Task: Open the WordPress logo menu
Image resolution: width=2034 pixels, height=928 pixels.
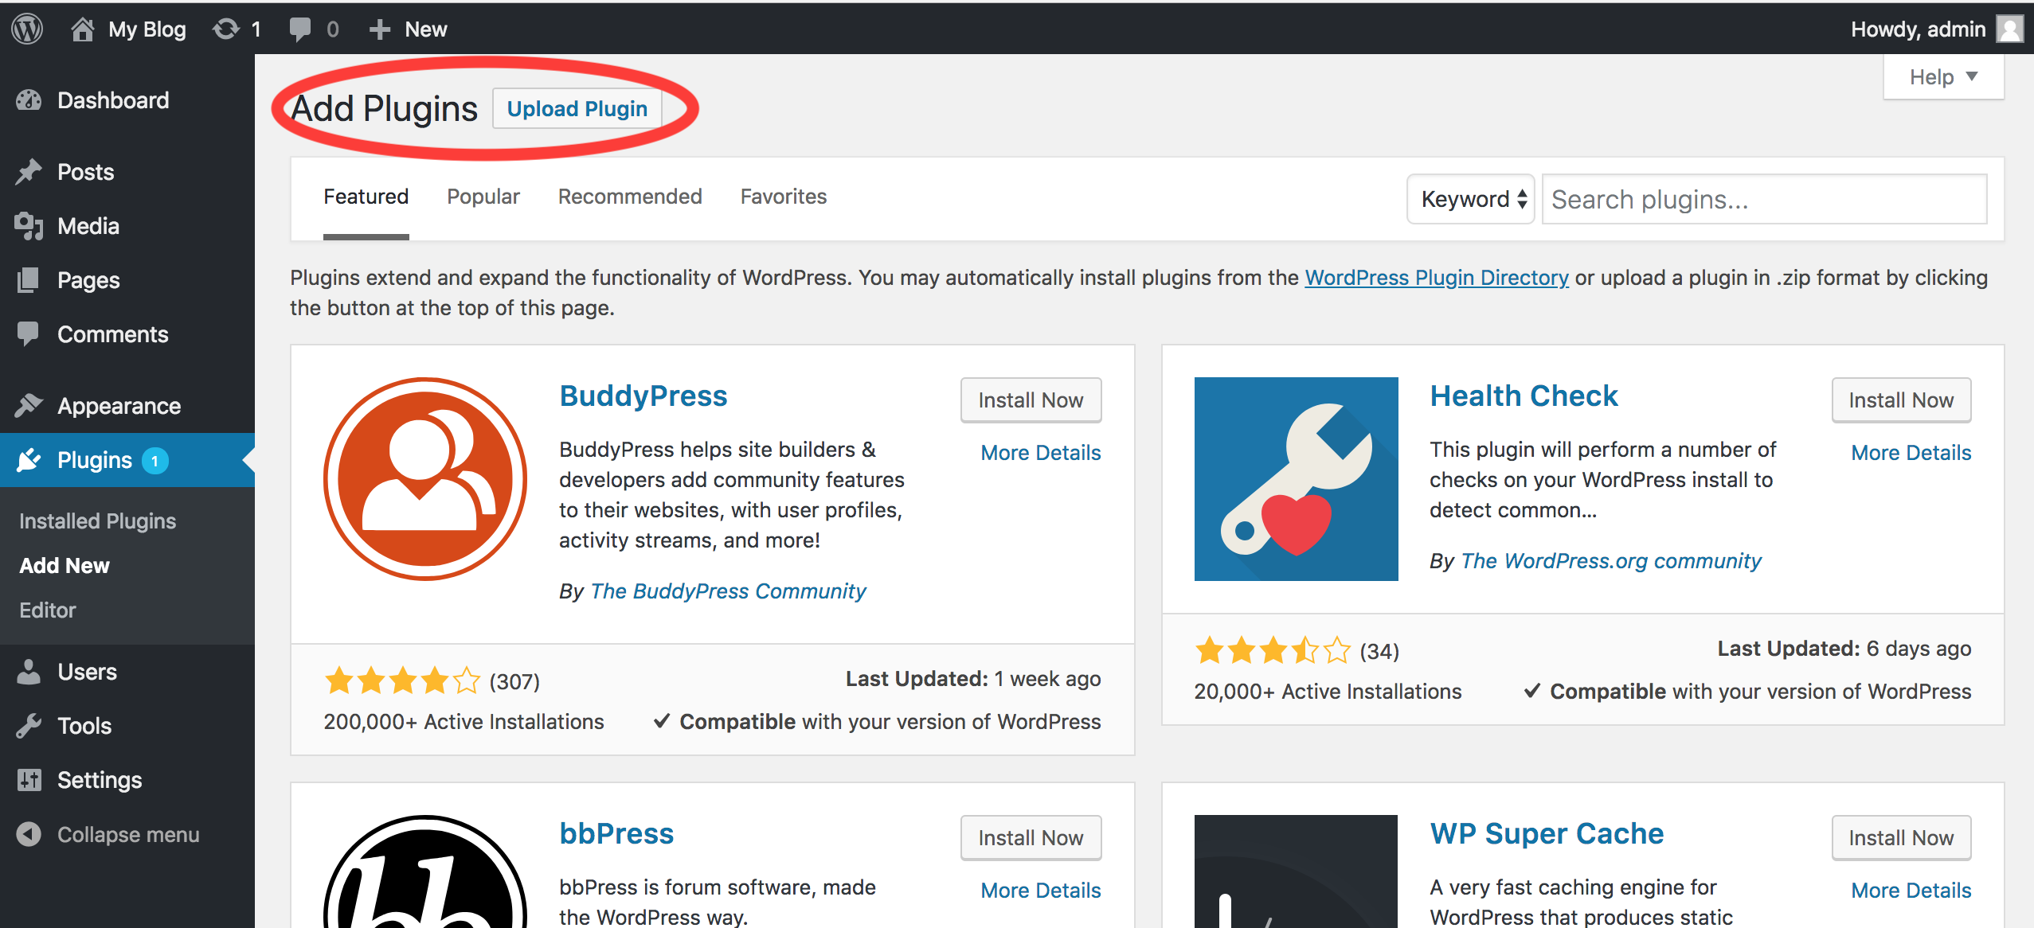Action: [x=27, y=29]
